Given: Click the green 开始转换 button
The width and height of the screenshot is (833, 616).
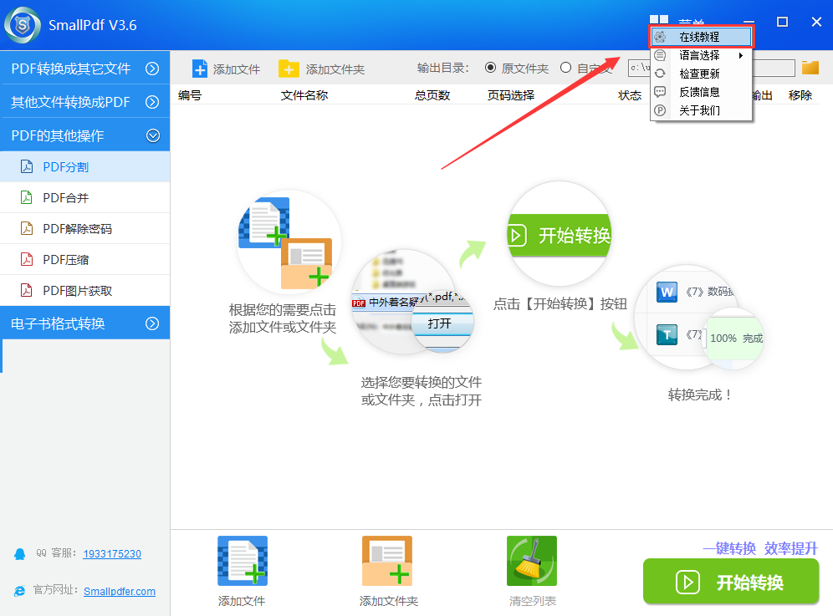Looking at the screenshot, I should pos(730,582).
